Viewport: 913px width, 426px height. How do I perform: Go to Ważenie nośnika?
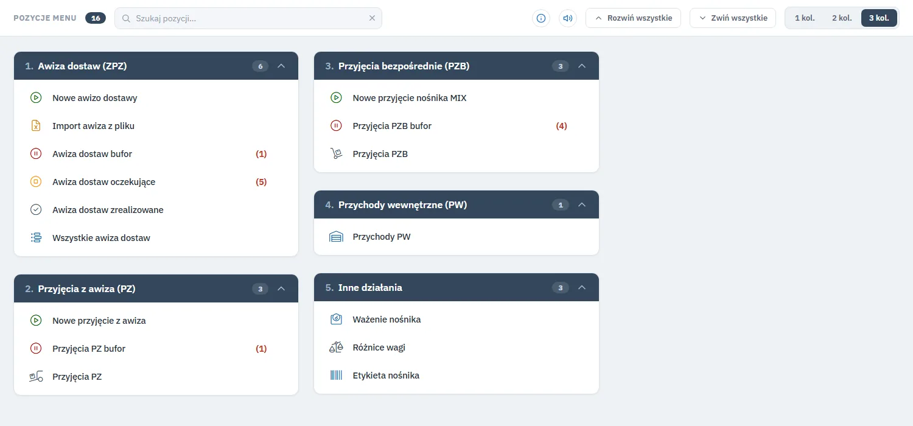pyautogui.click(x=456, y=319)
